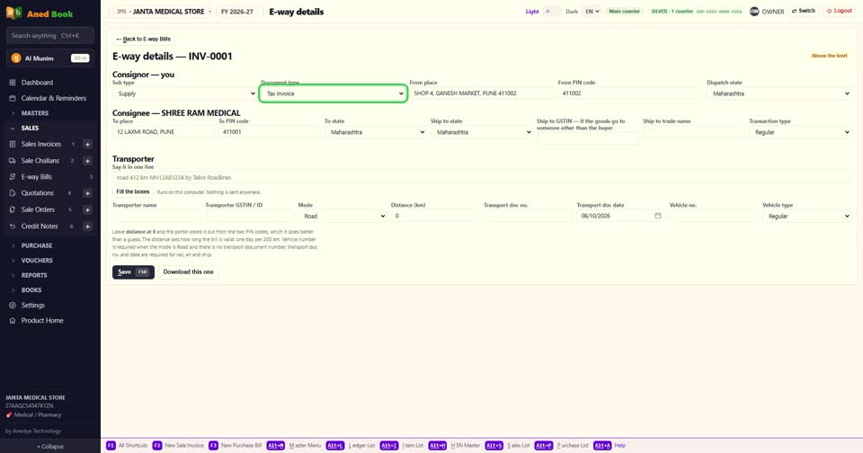The height and width of the screenshot is (453, 863).
Task: Click the OWNER user avatar
Action: [754, 11]
